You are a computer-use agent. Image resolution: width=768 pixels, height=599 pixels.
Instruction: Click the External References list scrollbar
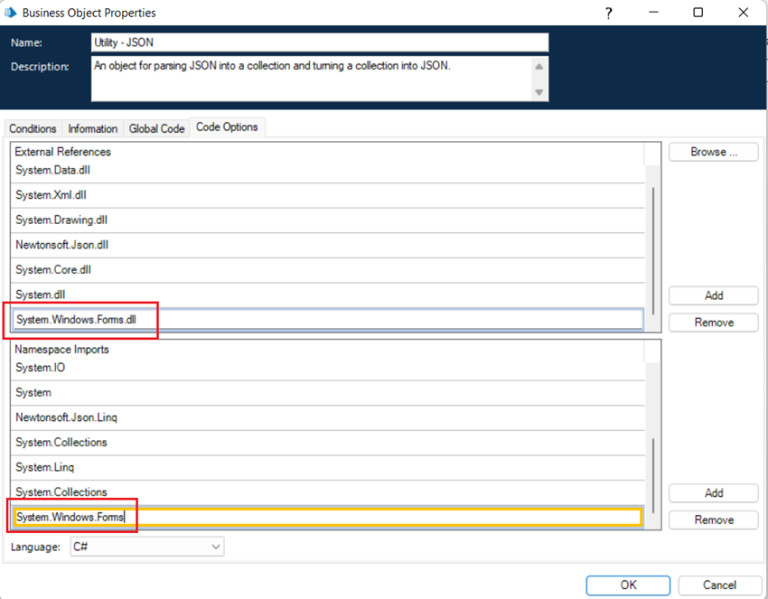653,249
